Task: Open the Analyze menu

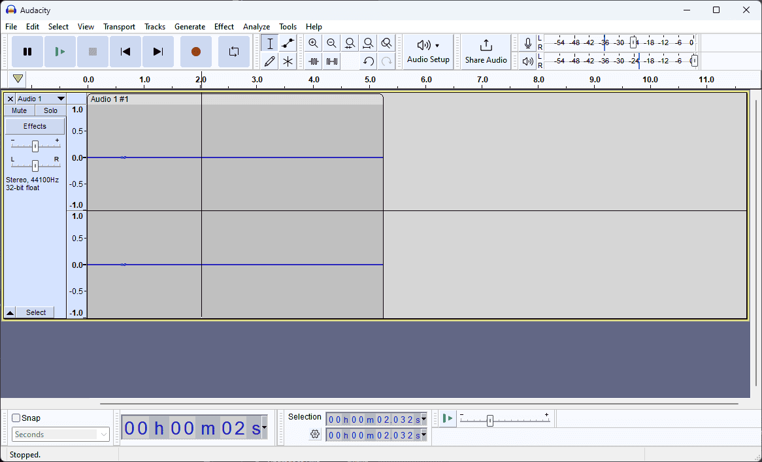Action: tap(256, 27)
